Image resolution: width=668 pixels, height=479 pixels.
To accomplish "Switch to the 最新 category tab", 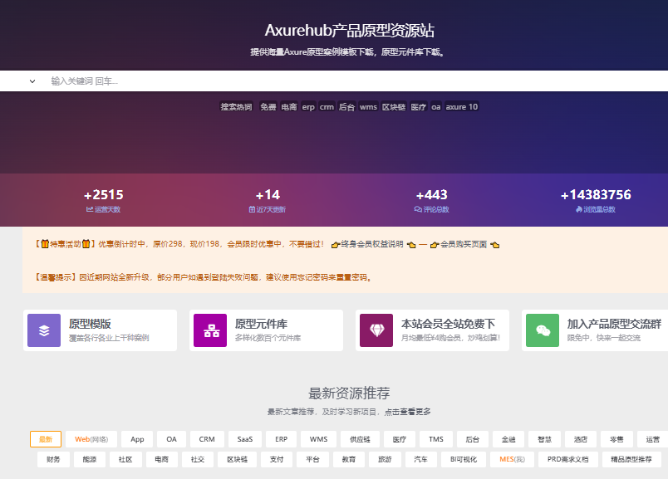I will coord(46,438).
